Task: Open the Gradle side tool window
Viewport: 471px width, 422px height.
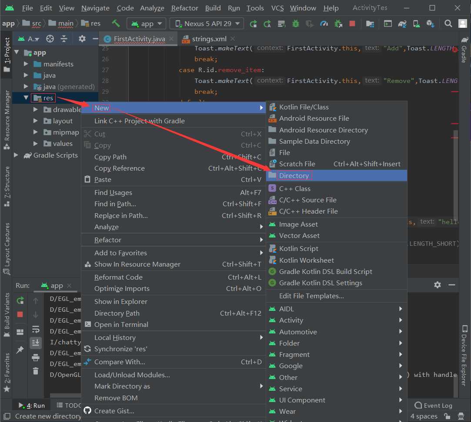Action: point(464,49)
